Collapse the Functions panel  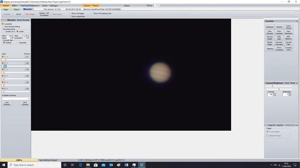[297, 21]
